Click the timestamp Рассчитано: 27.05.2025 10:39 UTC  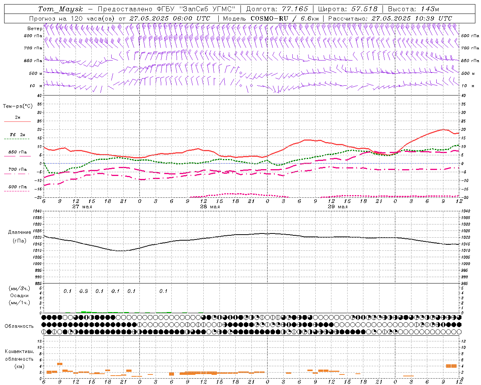390,18
